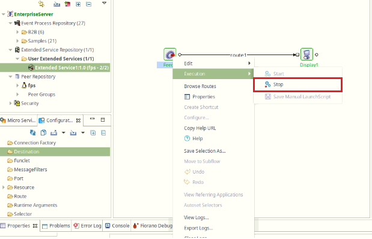Select the MessageFilters folder
This screenshot has width=372, height=239.
[x=31, y=170]
